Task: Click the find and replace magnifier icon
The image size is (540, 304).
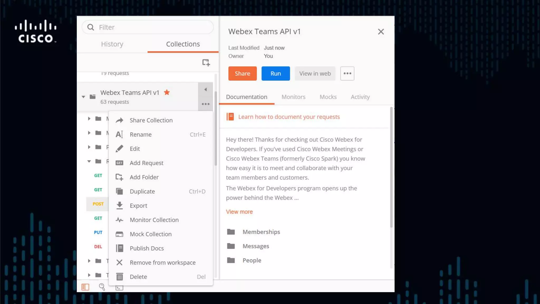Action: [102, 287]
